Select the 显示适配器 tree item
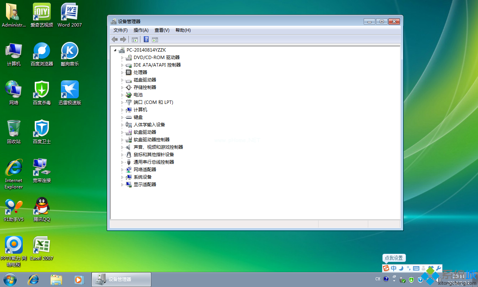478x287 pixels. (145, 185)
